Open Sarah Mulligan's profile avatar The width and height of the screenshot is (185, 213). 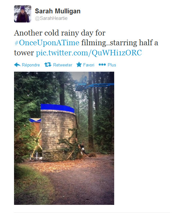23,14
